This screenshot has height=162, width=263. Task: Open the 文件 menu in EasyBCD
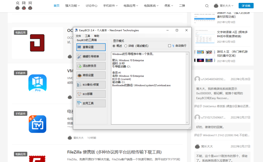[78, 36]
